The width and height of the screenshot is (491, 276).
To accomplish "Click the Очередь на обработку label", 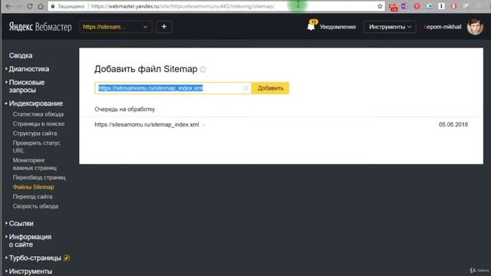I will click(124, 109).
